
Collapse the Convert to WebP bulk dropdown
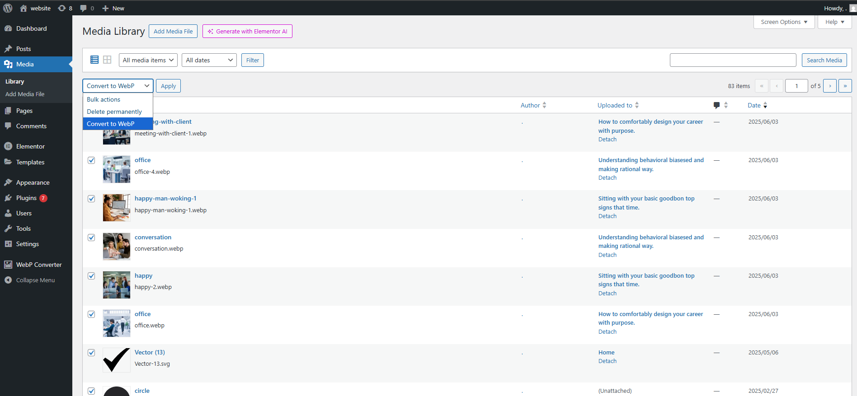click(x=118, y=86)
